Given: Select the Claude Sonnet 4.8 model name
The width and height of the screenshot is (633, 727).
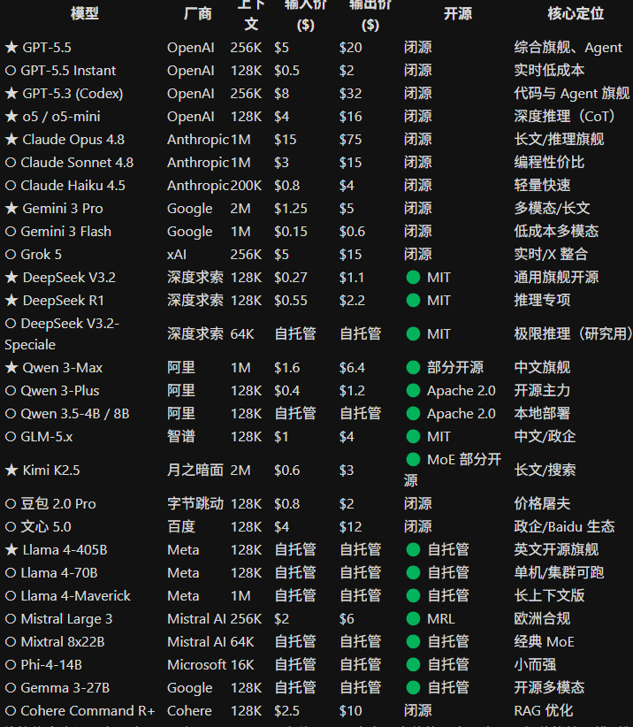Looking at the screenshot, I should [77, 163].
